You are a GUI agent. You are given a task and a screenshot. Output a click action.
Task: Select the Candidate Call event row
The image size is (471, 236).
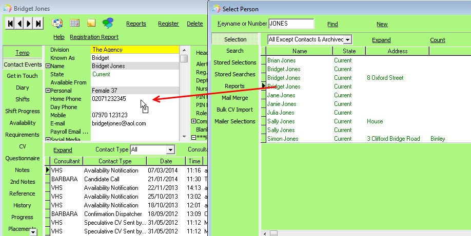click(126, 179)
